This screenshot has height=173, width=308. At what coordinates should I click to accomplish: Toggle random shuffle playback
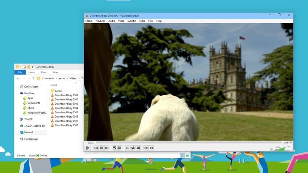point(138,148)
